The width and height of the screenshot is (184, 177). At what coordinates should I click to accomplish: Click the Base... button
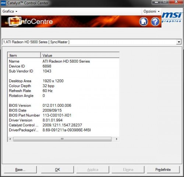click(x=20, y=170)
